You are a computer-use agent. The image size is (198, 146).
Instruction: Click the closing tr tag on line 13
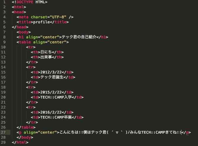click(x=32, y=62)
